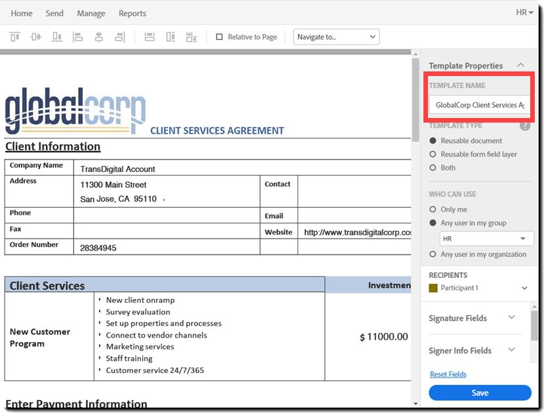The image size is (544, 413).
Task: Open the Navigate to dropdown
Action: 336,37
